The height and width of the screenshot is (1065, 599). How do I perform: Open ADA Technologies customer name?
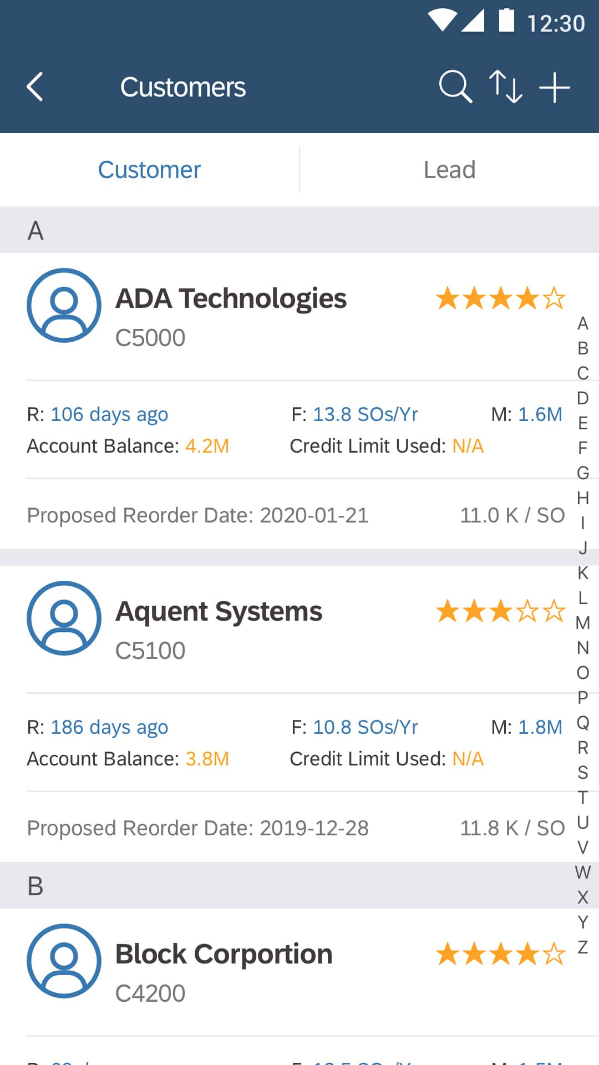pos(231,298)
